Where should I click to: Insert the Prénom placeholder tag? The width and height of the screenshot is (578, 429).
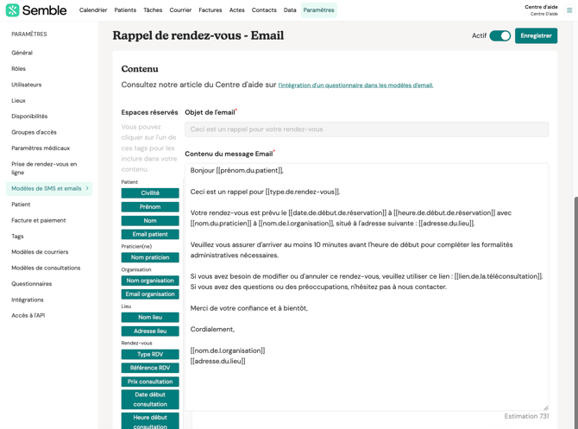150,207
